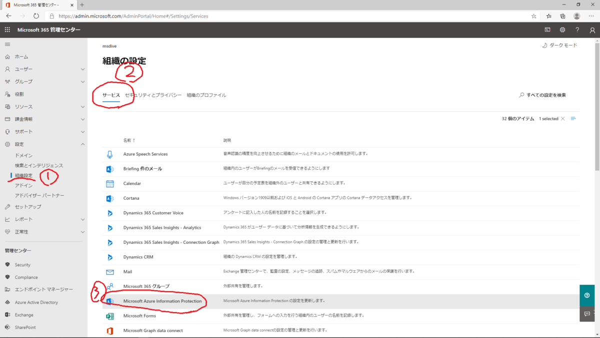Go back in the browser

tap(8, 16)
